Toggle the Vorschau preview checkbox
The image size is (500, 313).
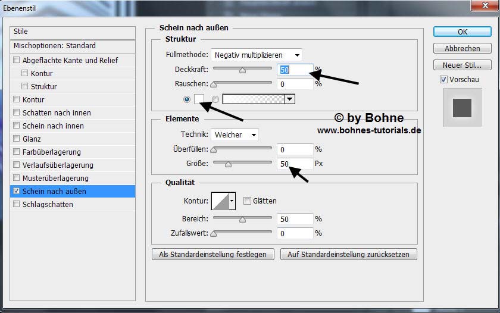(443, 79)
